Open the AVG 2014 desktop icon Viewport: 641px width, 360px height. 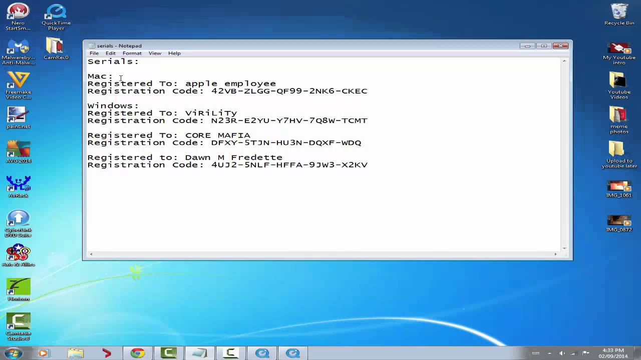tap(18, 152)
